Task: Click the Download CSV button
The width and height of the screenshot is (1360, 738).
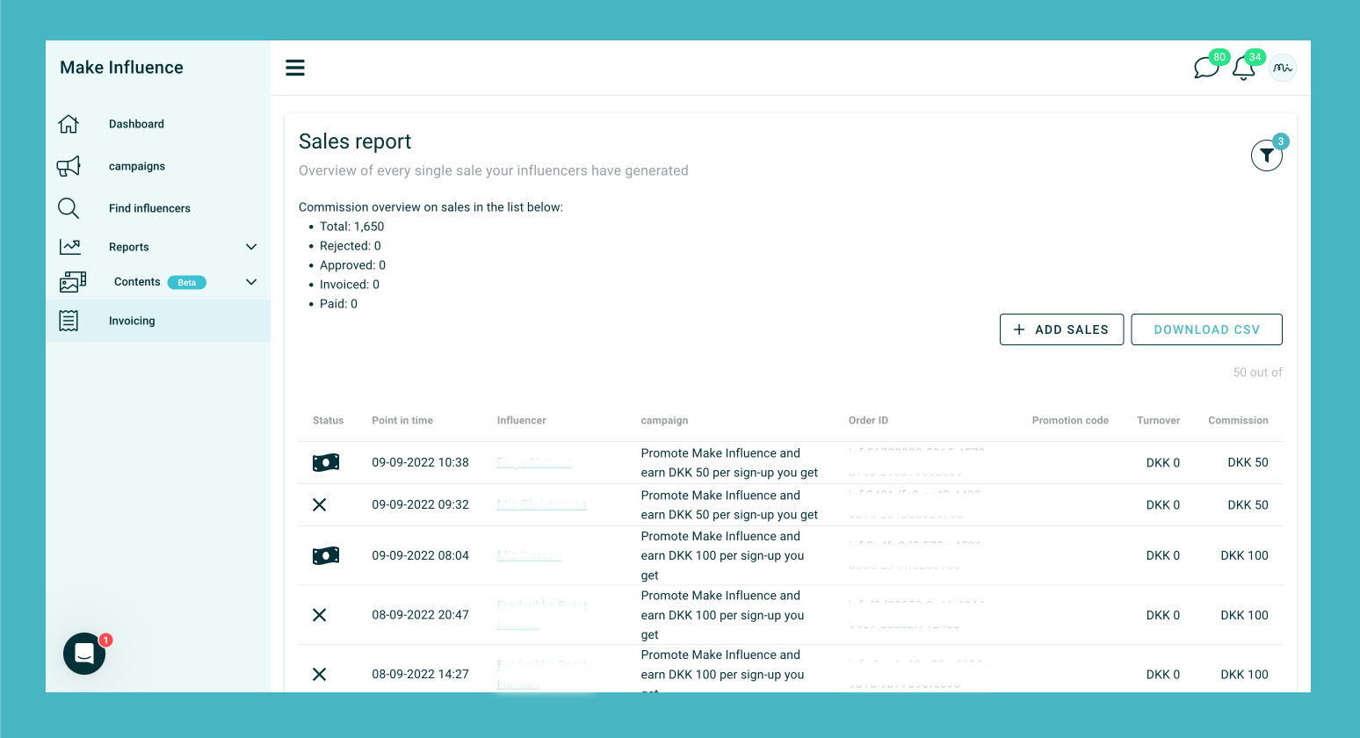Action: 1206,329
